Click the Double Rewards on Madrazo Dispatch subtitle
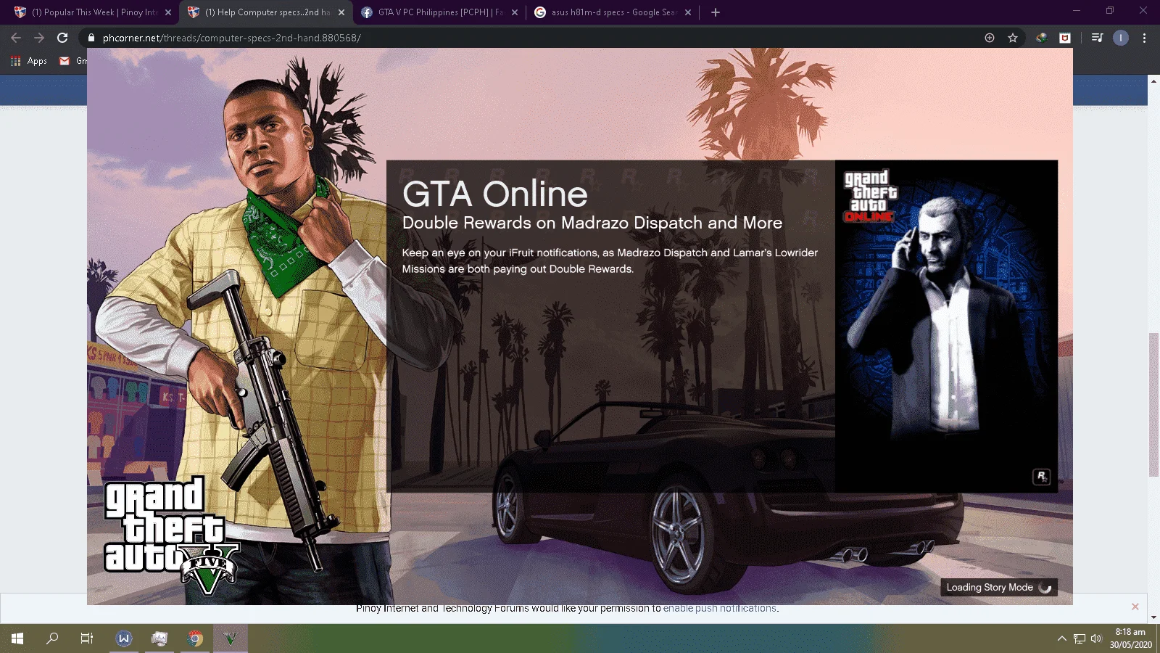Screen dimensions: 1160x653 (592, 223)
